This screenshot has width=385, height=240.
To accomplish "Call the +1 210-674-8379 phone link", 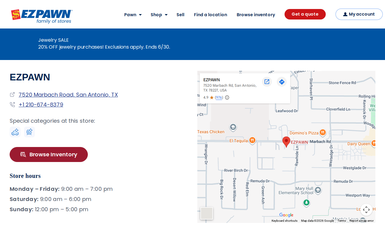I will coord(41,105).
